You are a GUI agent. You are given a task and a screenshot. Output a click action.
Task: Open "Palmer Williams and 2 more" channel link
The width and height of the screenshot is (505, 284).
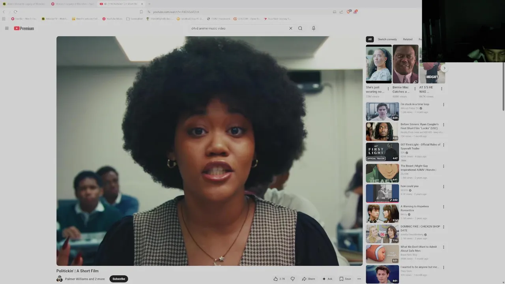click(85, 279)
